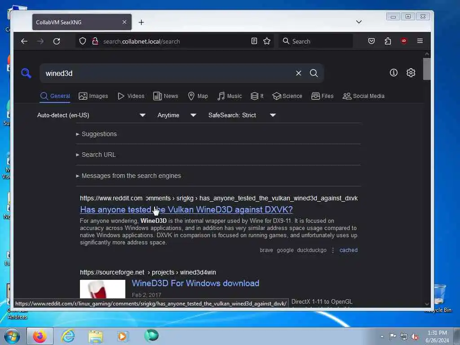The image size is (460, 345).
Task: Click the SearXNG magnifier logo
Action: click(26, 73)
